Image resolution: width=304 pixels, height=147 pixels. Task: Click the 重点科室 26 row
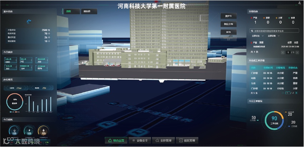[29, 37]
